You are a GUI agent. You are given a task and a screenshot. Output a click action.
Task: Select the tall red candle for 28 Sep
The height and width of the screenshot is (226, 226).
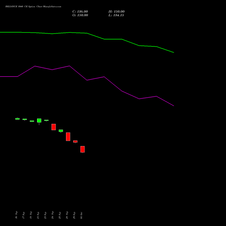[68, 137]
